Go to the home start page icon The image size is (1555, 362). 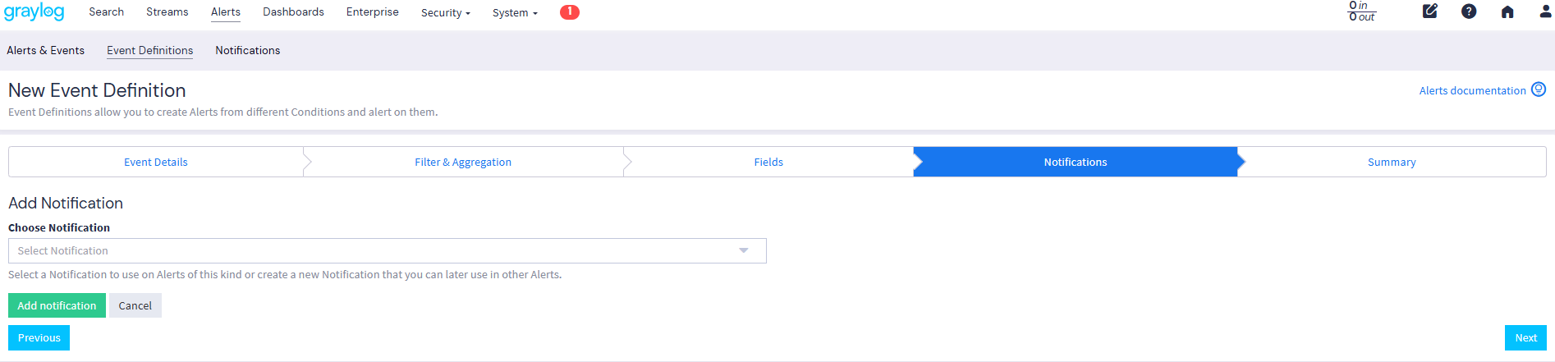coord(1507,11)
